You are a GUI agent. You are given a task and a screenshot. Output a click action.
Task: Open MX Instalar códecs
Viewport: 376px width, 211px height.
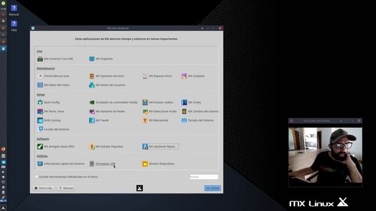tap(158, 102)
